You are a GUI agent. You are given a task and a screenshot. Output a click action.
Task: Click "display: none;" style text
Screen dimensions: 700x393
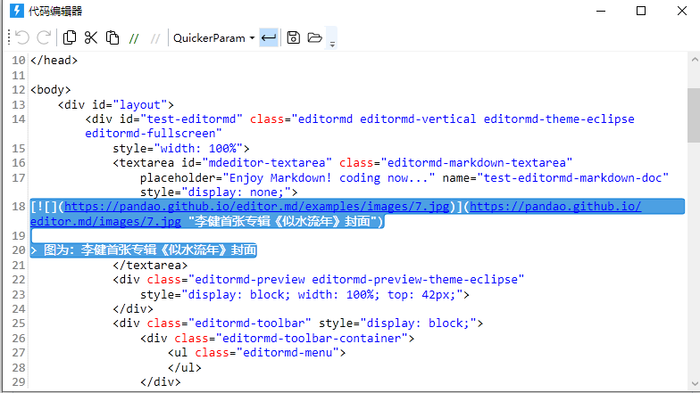click(x=236, y=192)
